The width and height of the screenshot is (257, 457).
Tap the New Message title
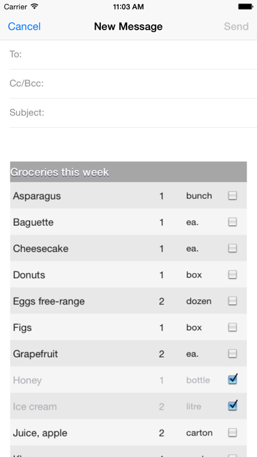(128, 26)
